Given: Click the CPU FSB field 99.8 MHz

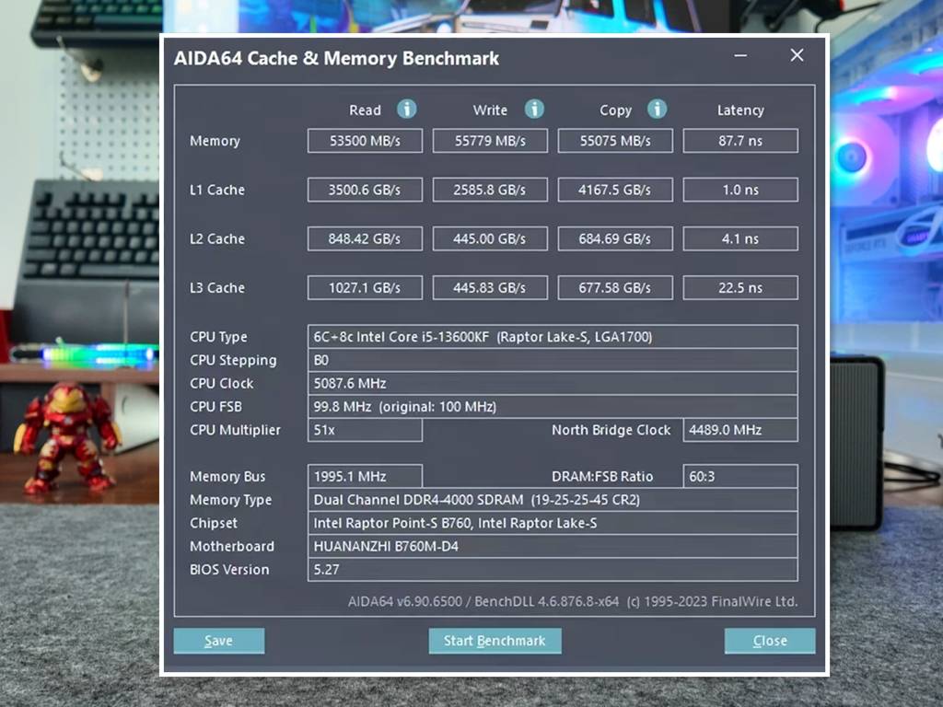Looking at the screenshot, I should pyautogui.click(x=553, y=406).
